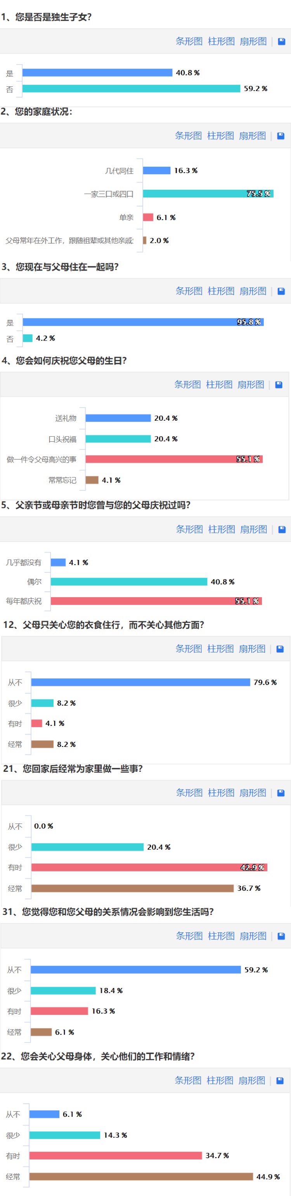Switch question 31 chart to 柱形图

coord(222,936)
